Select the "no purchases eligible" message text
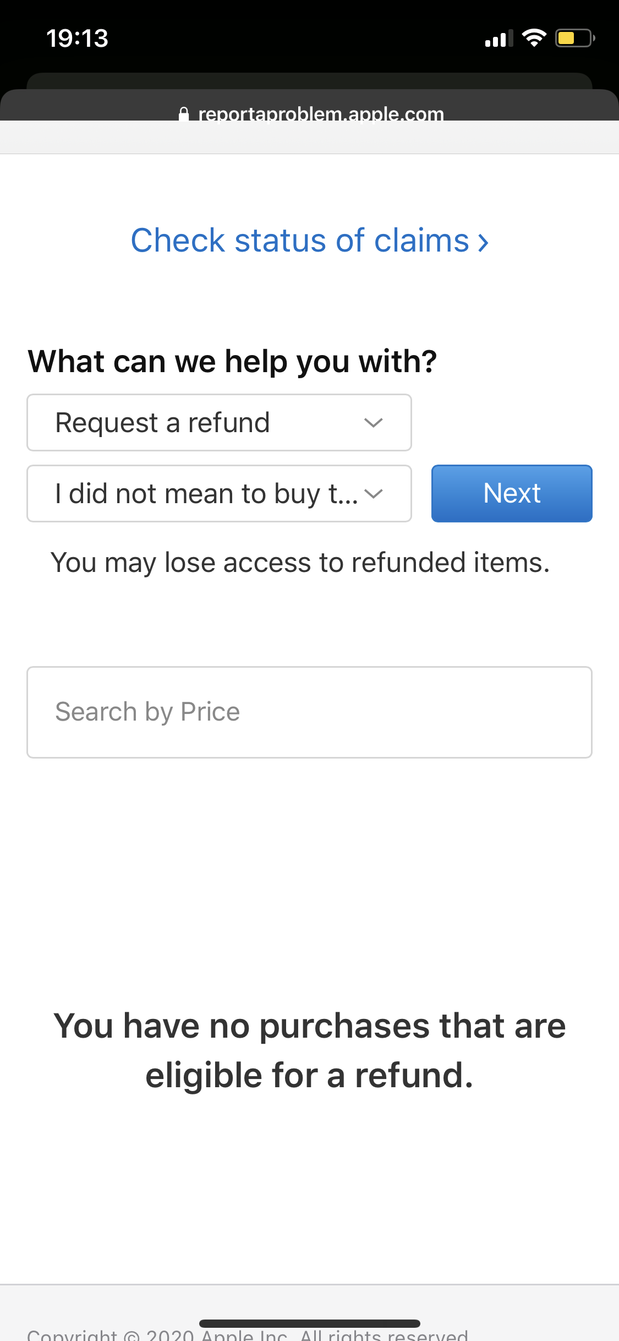 click(309, 1050)
